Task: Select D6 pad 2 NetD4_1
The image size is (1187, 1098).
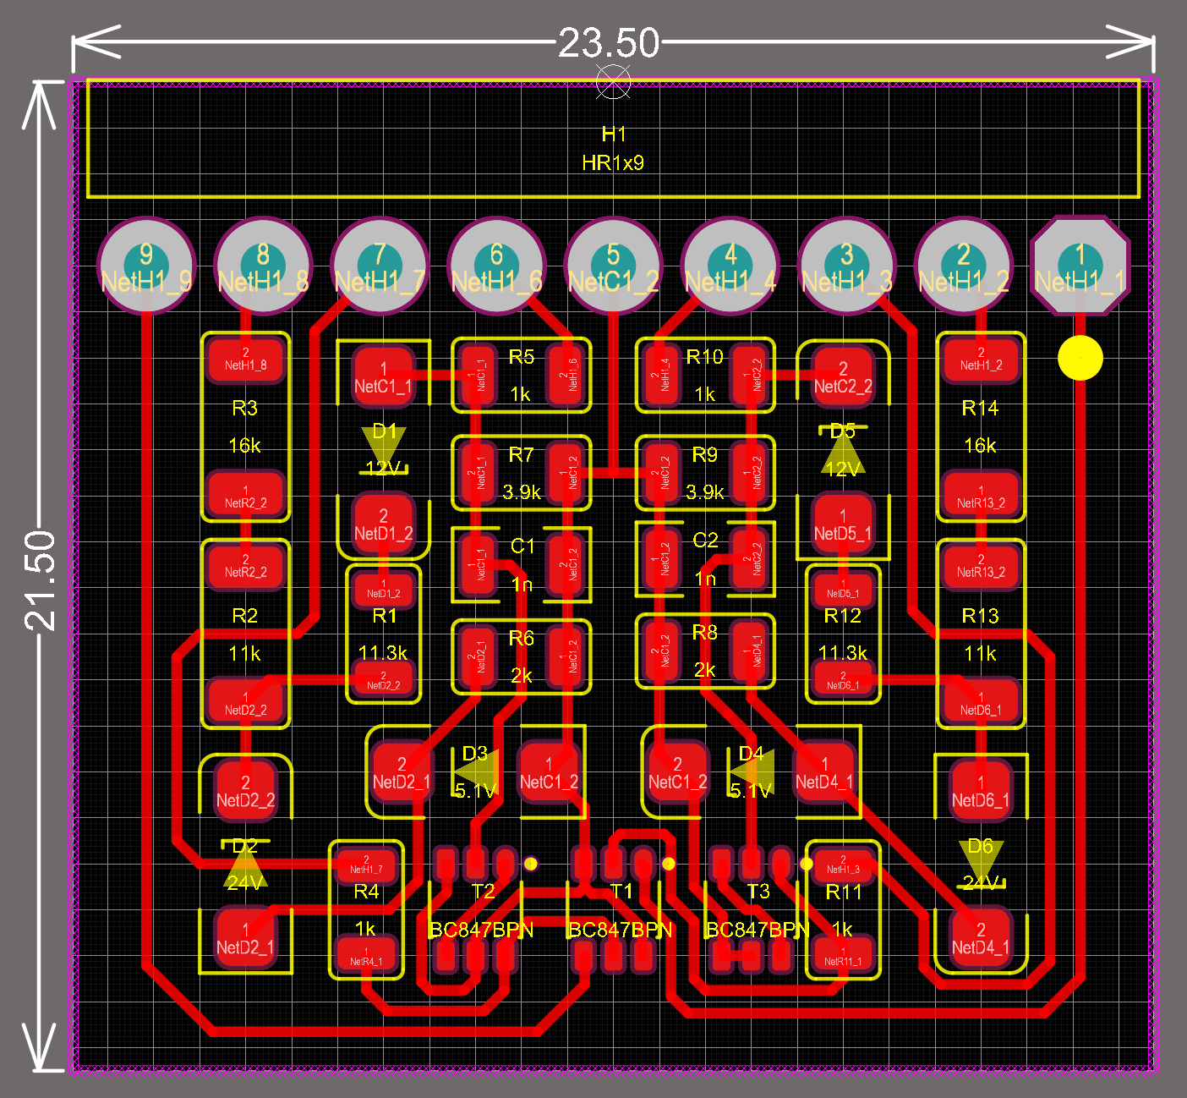Action: coord(981,938)
